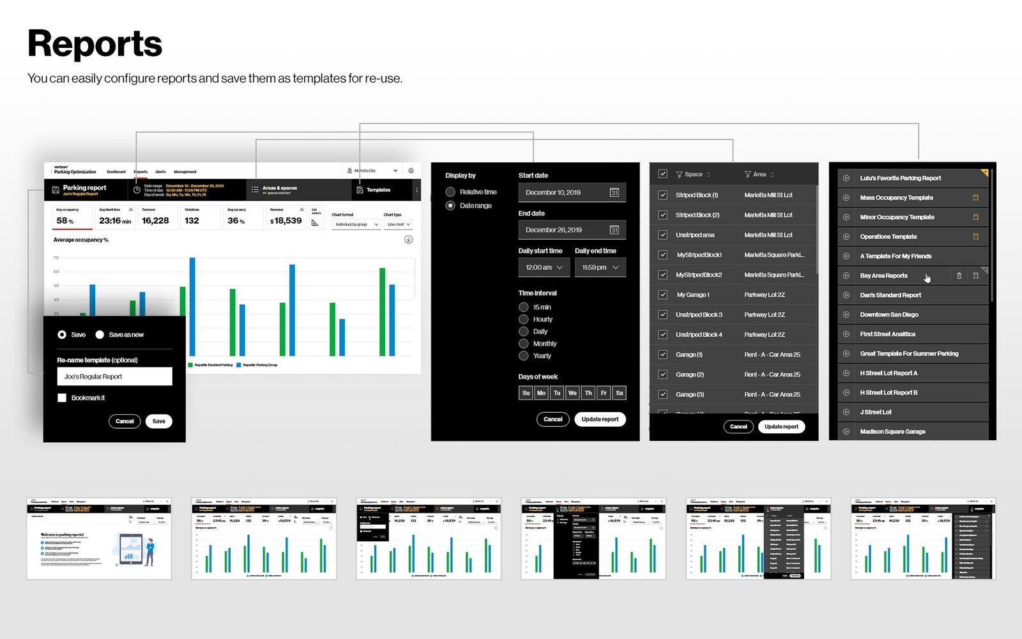Screen dimensions: 1022x639
Task: Select the Relative time radio button
Action: click(450, 192)
